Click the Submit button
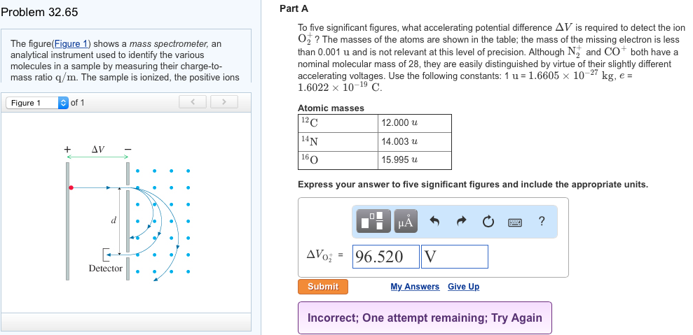Viewport: 693px width, 335px height. tap(323, 287)
